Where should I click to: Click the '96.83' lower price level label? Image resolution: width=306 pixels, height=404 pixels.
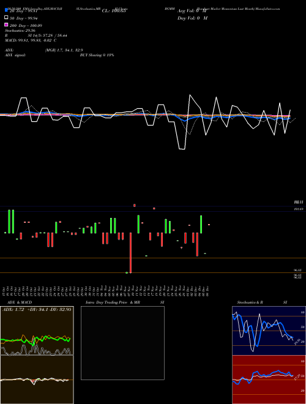(x=297, y=271)
